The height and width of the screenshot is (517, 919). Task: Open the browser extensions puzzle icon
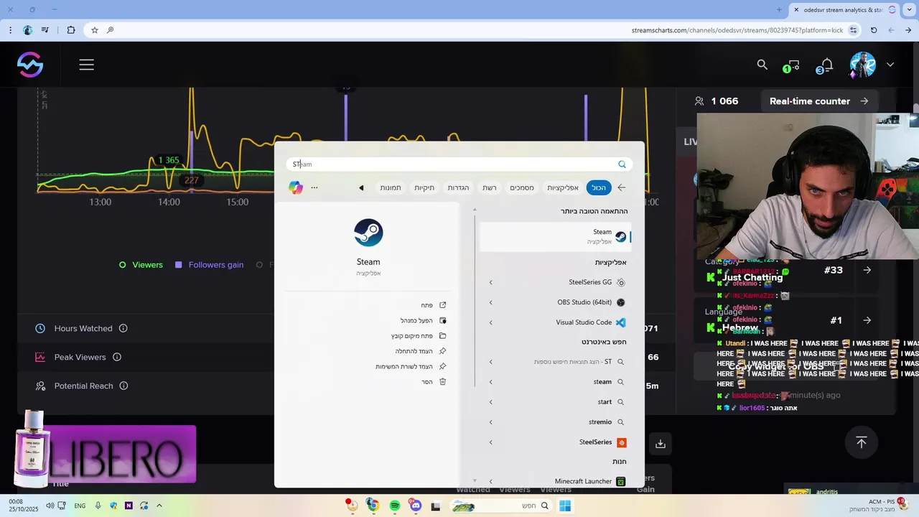click(71, 30)
